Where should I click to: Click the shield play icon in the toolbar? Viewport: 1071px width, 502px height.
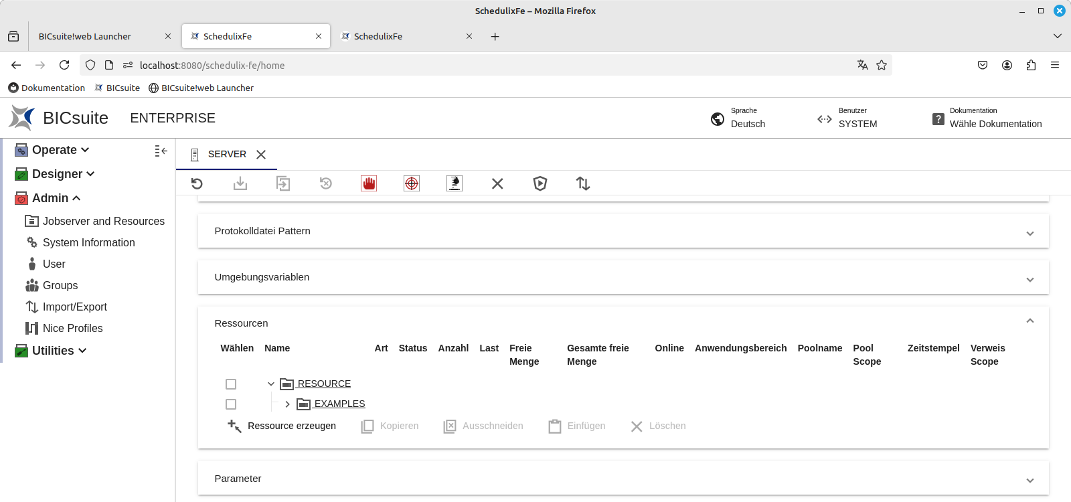tap(540, 183)
